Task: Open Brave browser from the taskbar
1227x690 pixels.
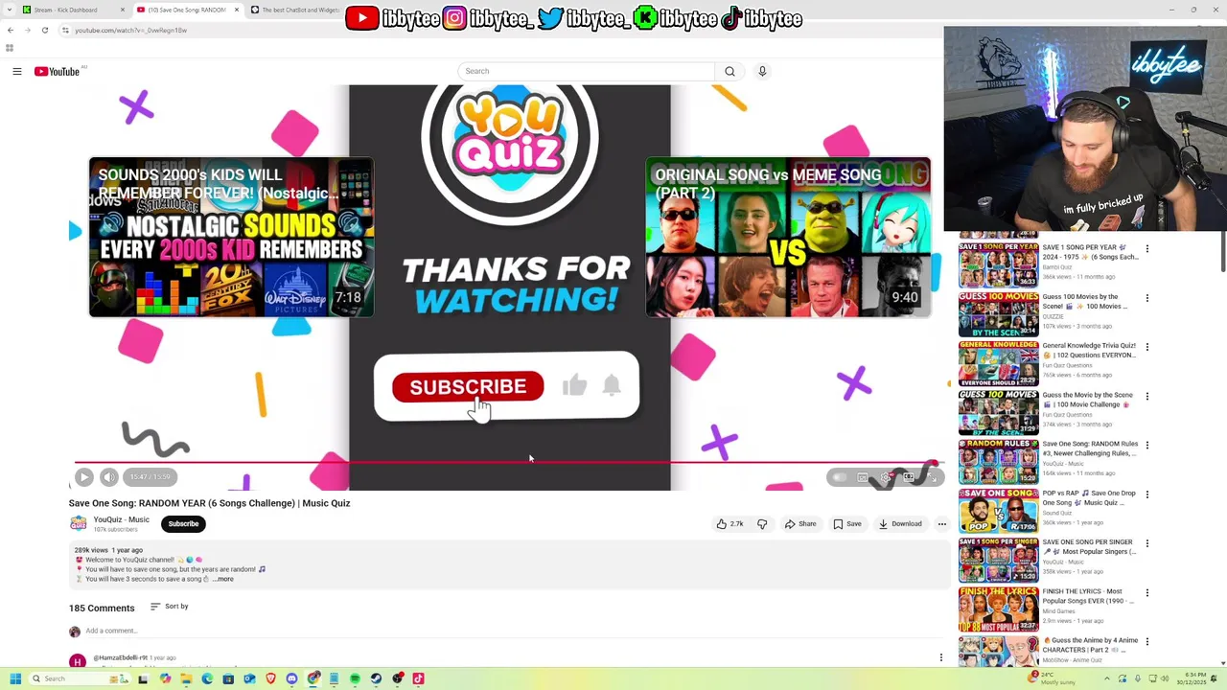Action: tap(270, 678)
